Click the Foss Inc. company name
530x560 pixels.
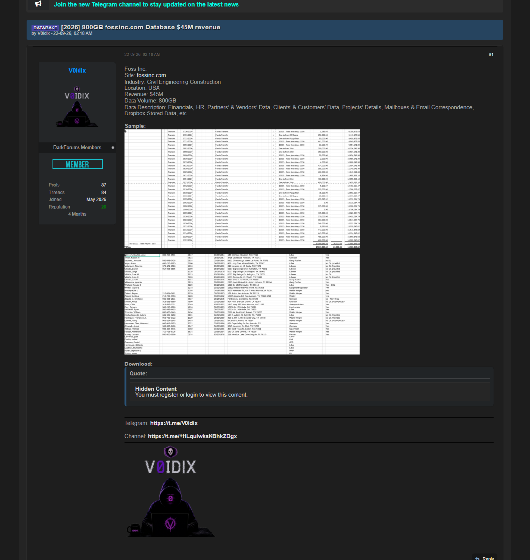(x=135, y=69)
